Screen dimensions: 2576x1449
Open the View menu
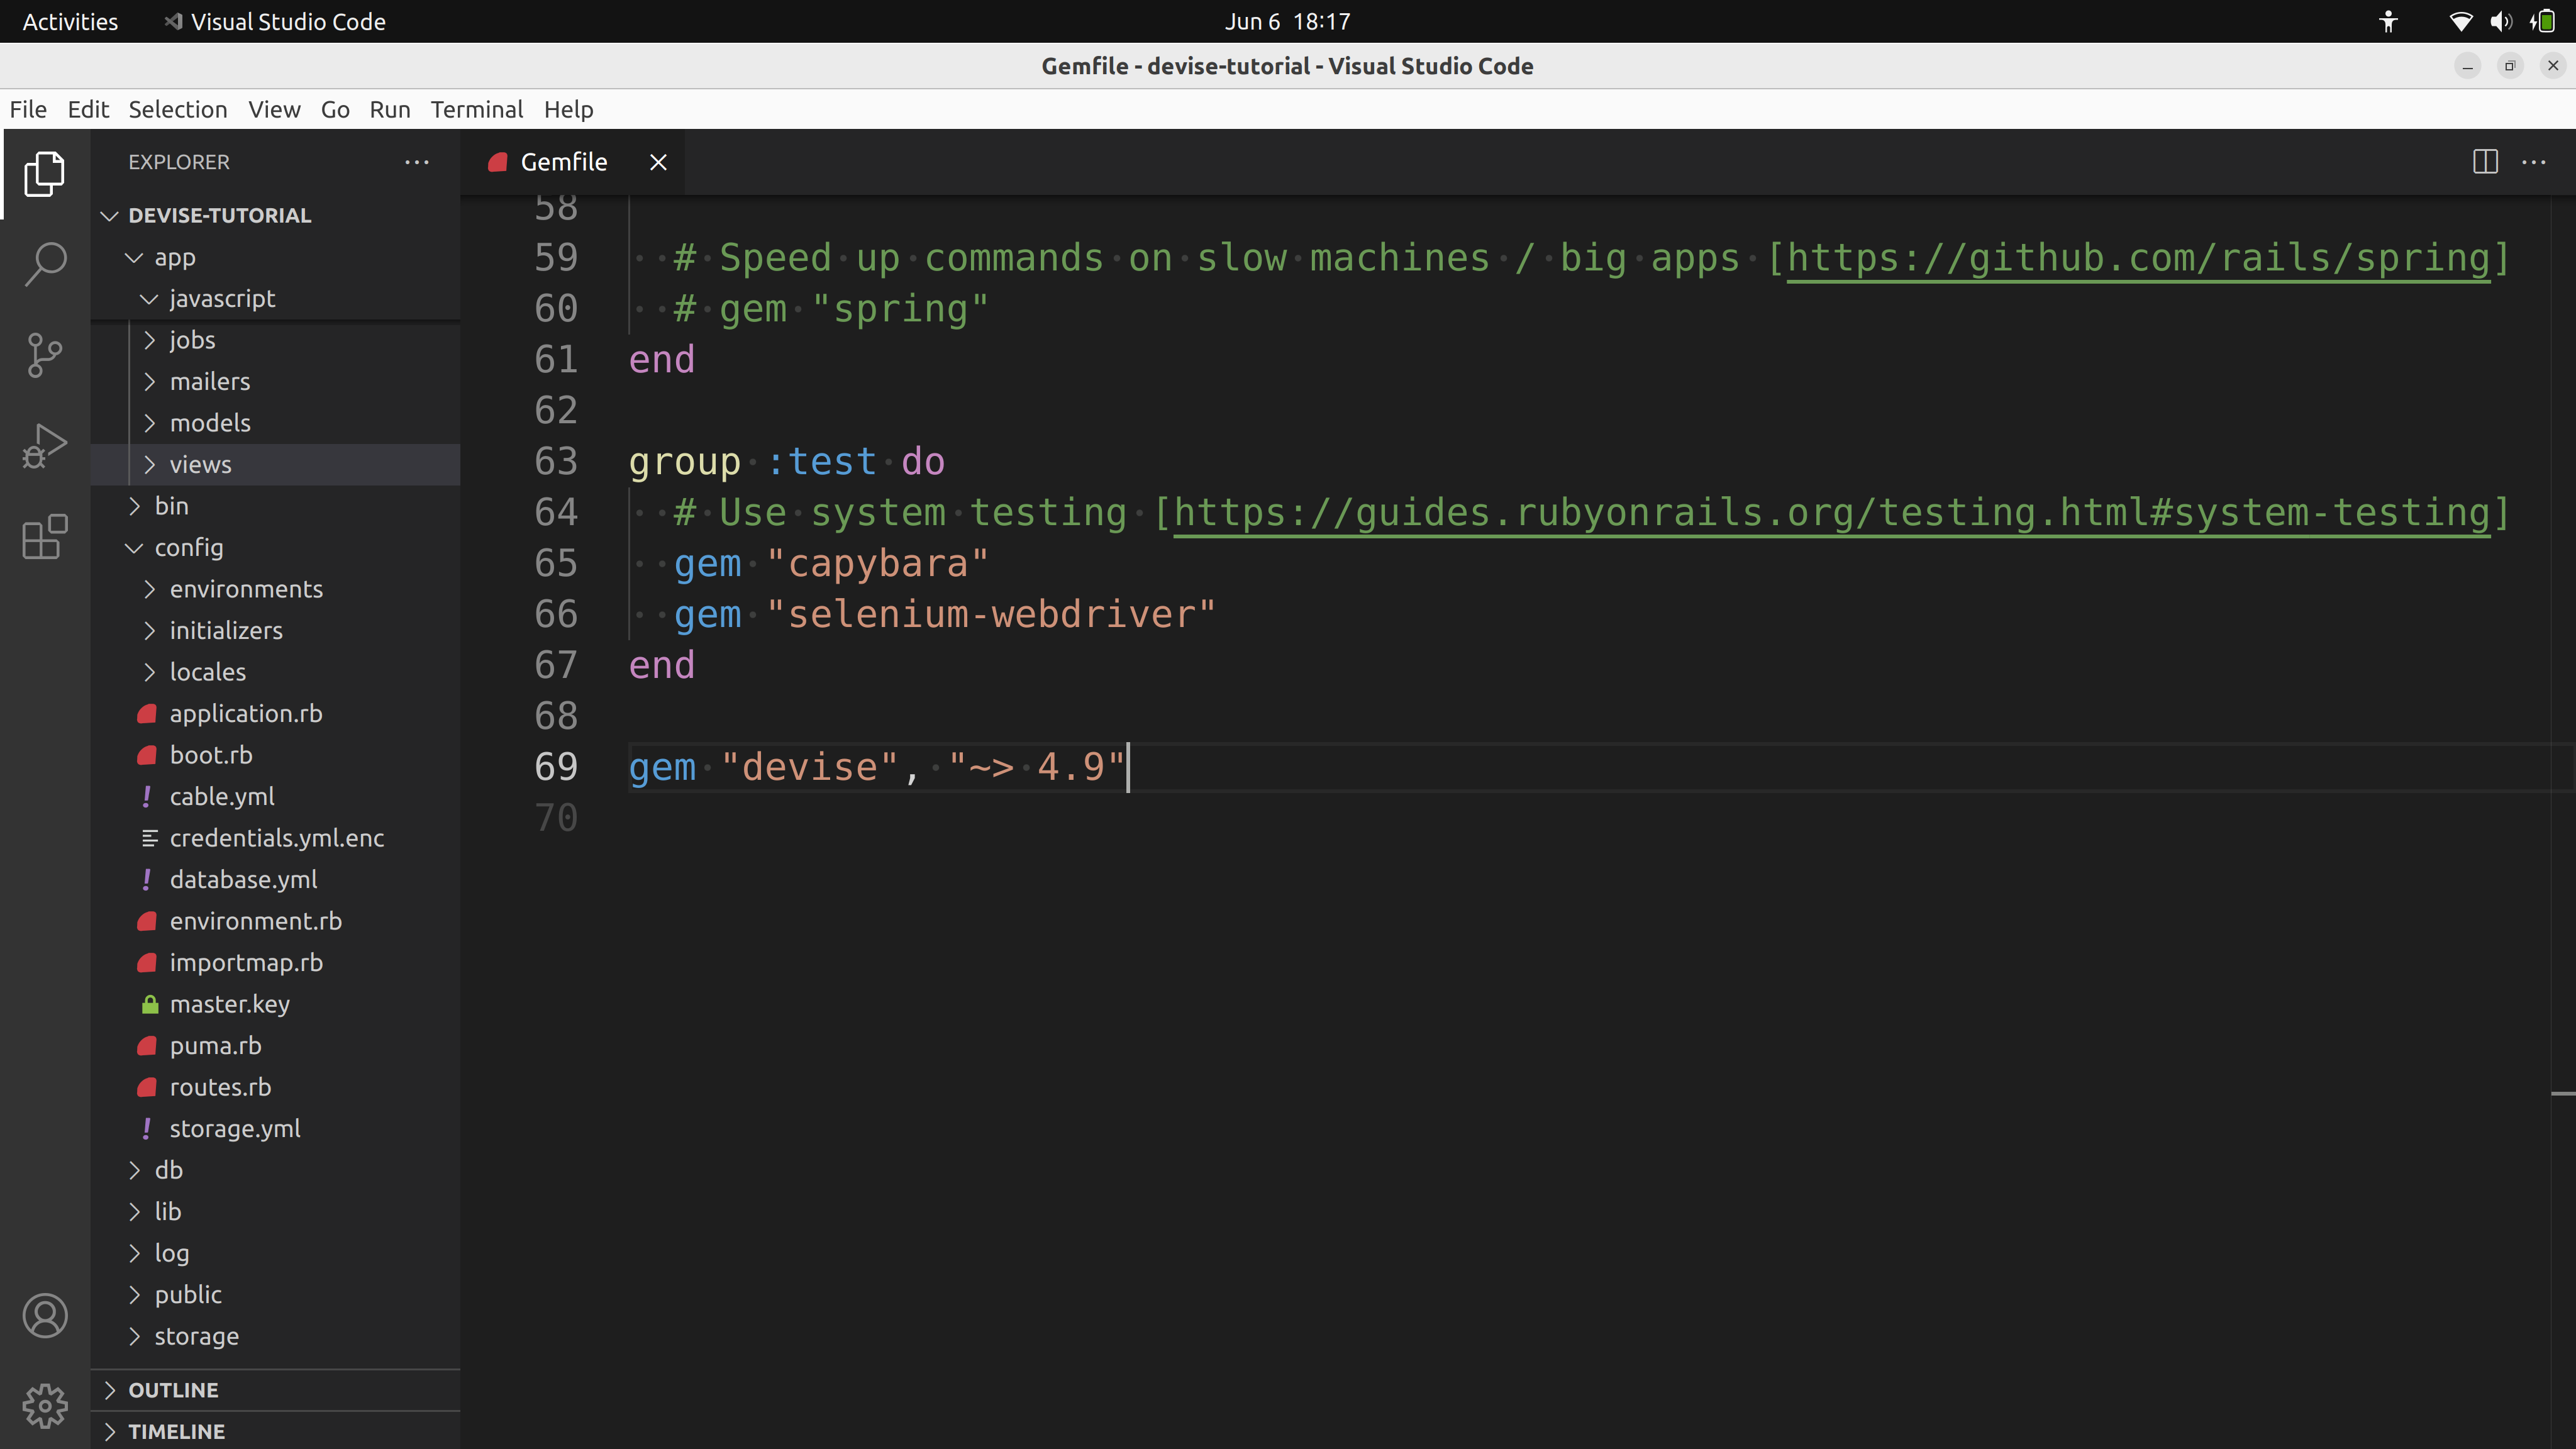[274, 109]
